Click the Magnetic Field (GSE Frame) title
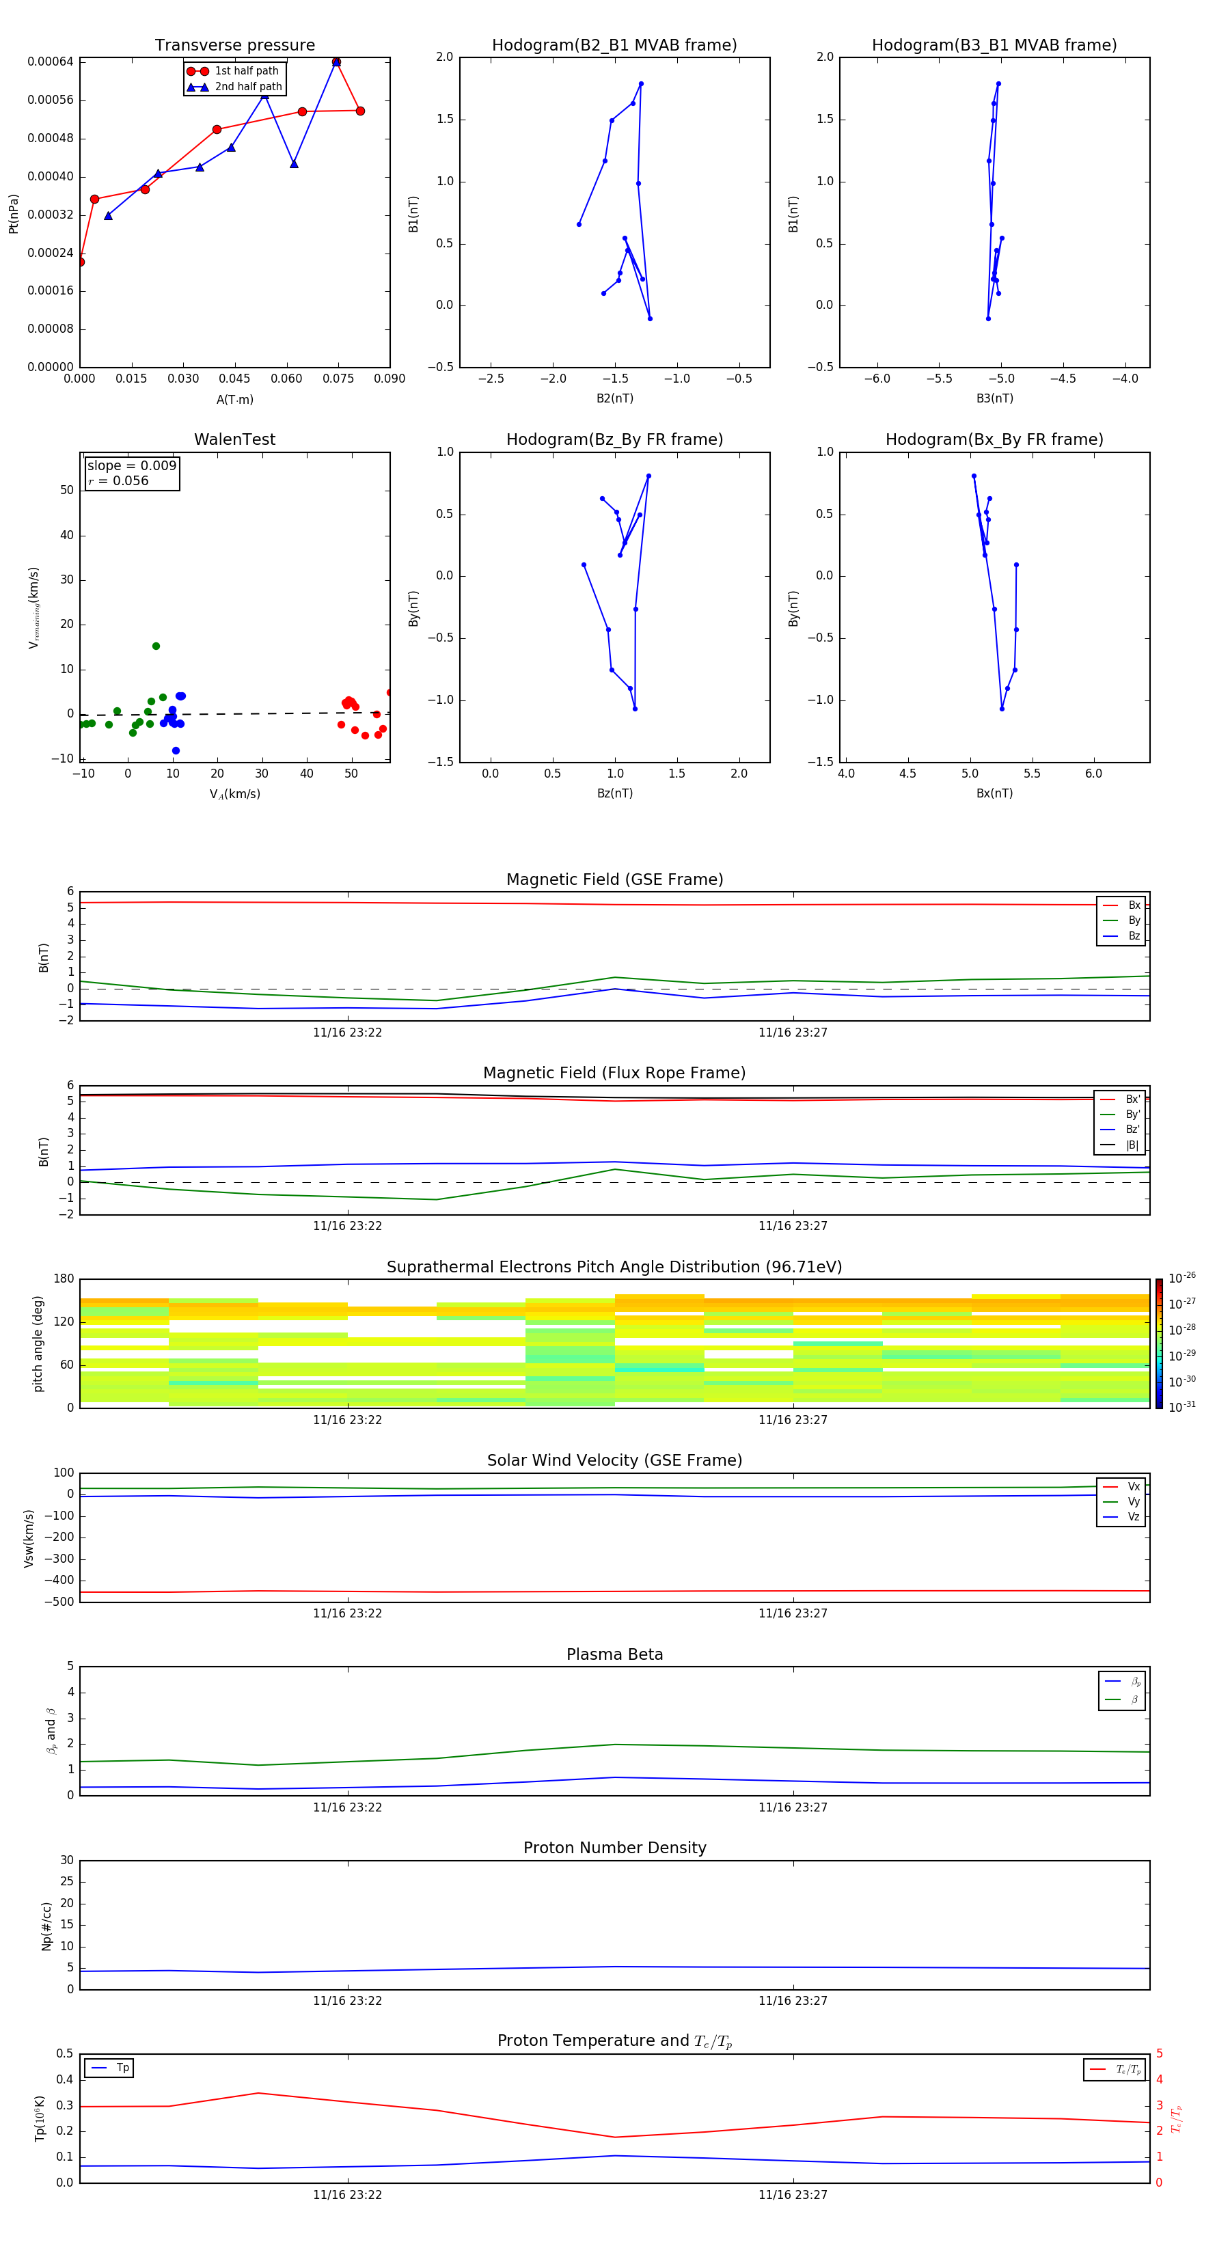Viewport: 1230px width, 2255px height. (x=614, y=879)
